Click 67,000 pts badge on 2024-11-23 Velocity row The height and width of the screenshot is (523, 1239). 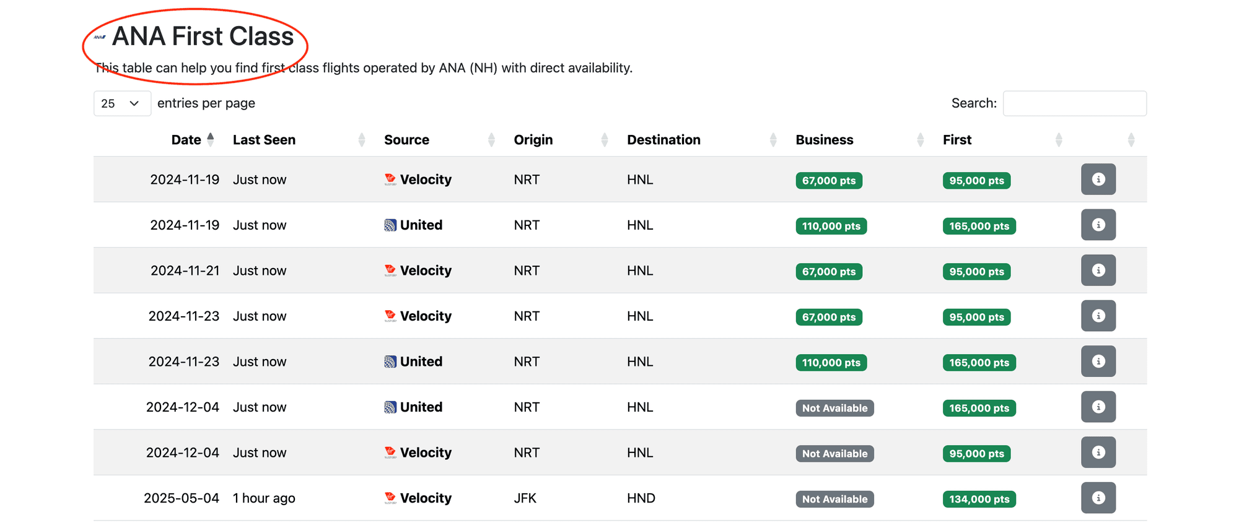click(829, 317)
